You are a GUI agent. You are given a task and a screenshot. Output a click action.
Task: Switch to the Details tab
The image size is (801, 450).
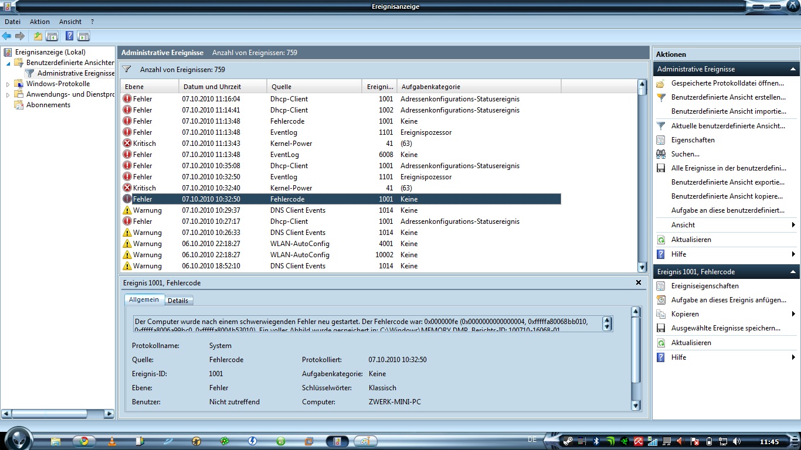coord(178,301)
